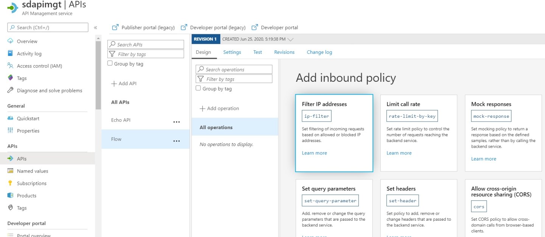Viewport: 545px width, 237px height.
Task: Select the Echo API entry
Action: coord(145,120)
